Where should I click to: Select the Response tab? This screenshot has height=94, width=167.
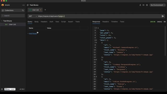96,22
